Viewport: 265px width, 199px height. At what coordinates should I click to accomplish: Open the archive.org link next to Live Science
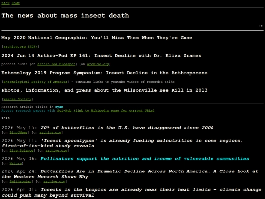click(56, 151)
